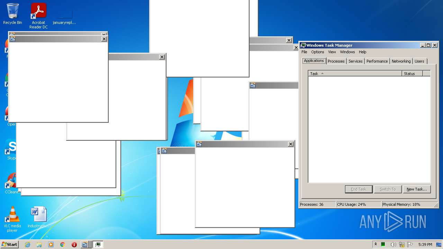
Task: Close the front blank window below desktop icons
Action: tap(104, 39)
